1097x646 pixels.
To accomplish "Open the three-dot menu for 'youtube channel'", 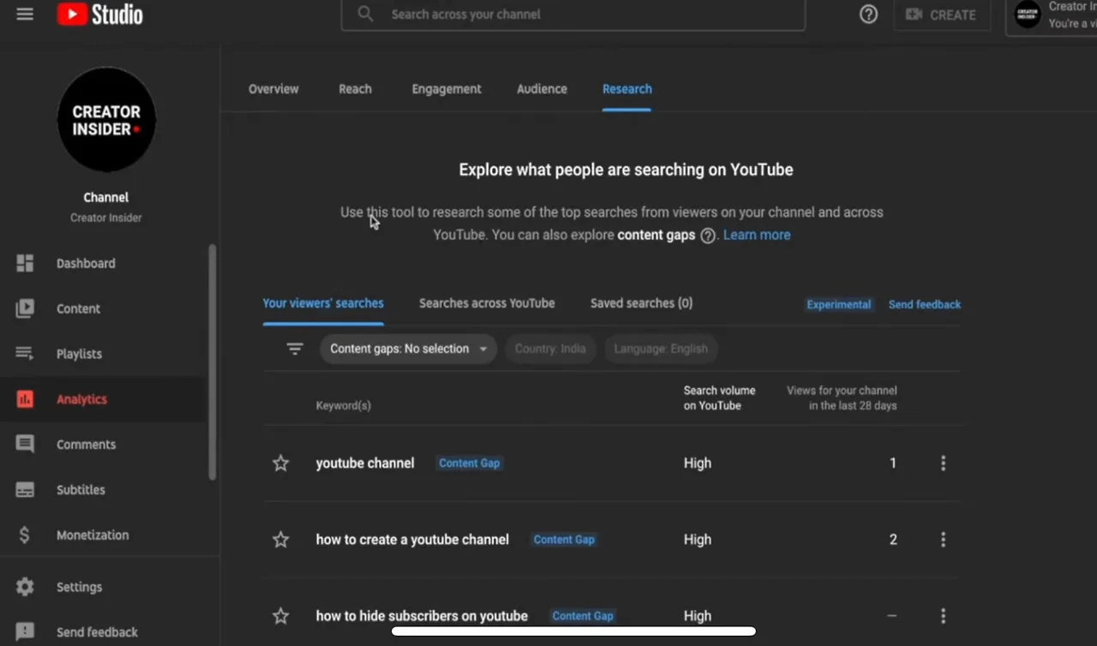I will [x=943, y=463].
